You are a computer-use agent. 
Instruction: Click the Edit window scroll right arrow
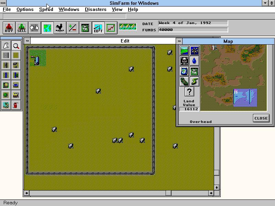[x=211, y=193]
